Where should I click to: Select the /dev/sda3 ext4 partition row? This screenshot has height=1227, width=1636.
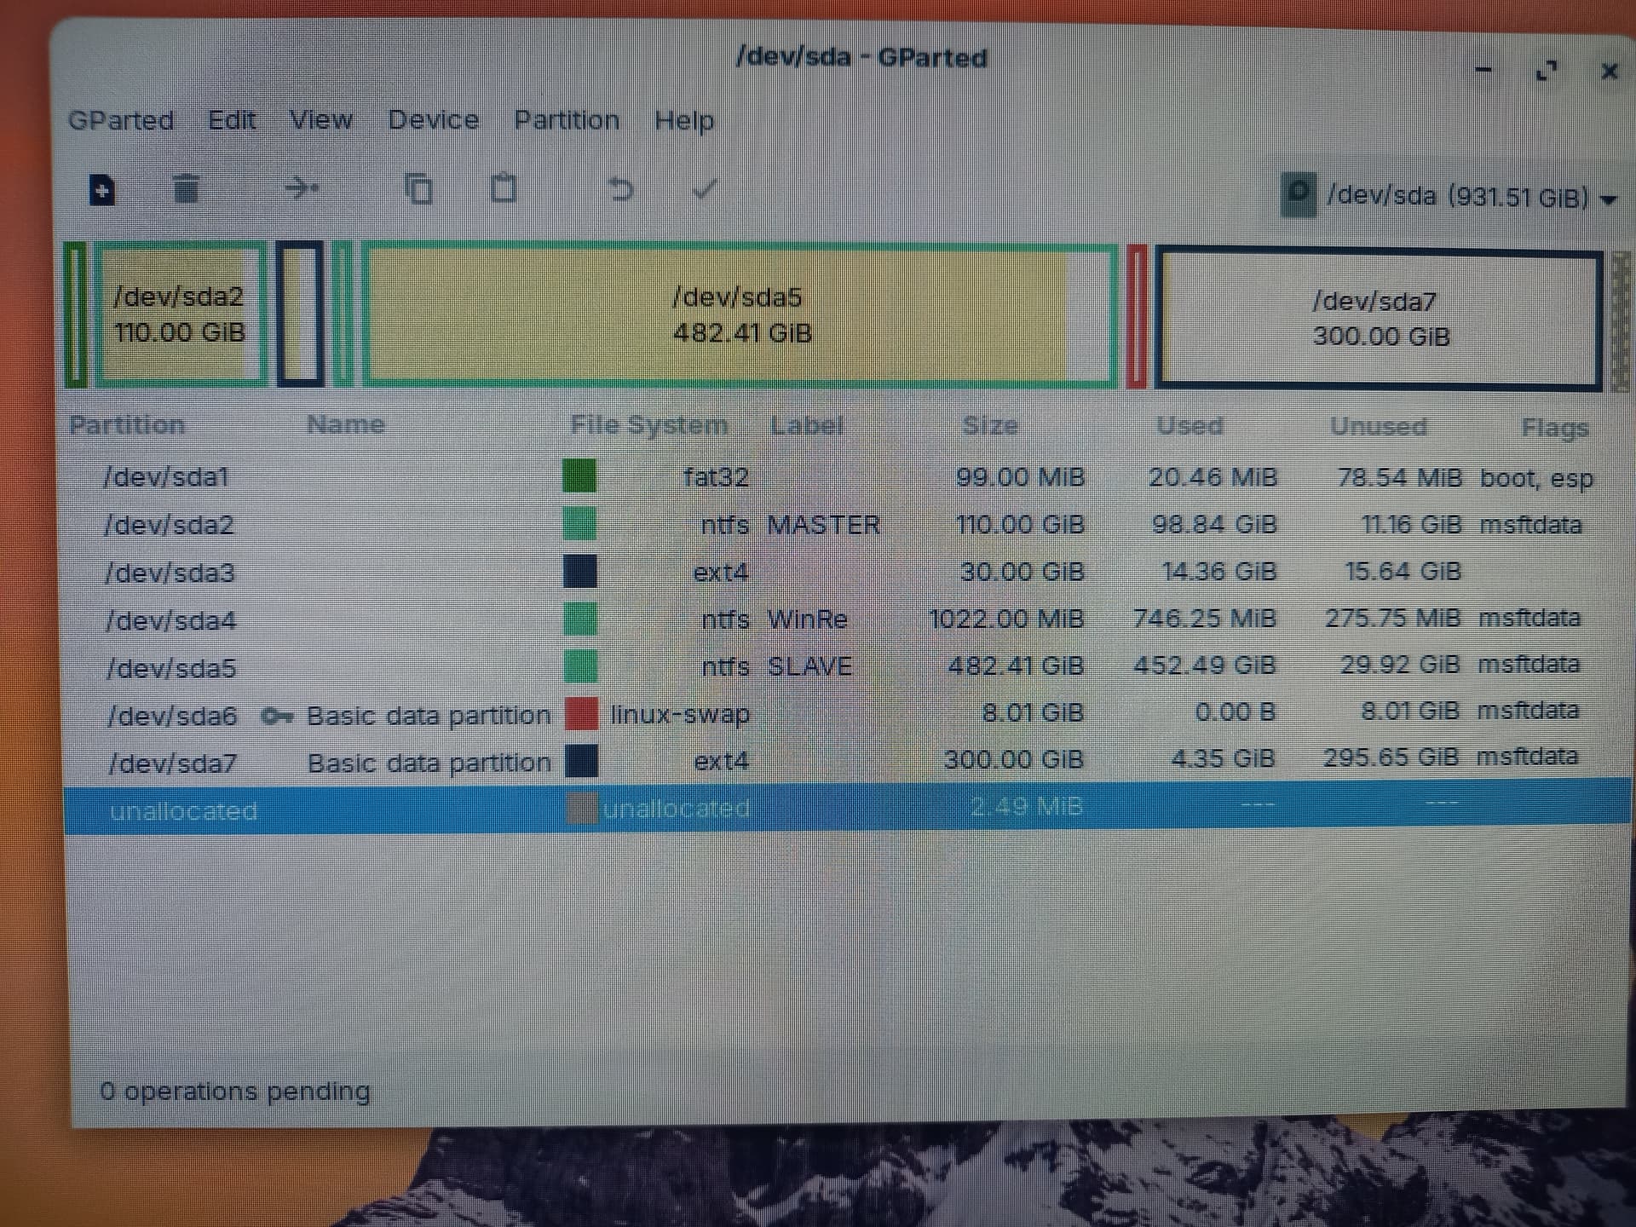(x=846, y=572)
